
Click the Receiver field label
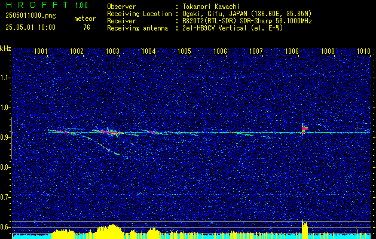click(121, 21)
